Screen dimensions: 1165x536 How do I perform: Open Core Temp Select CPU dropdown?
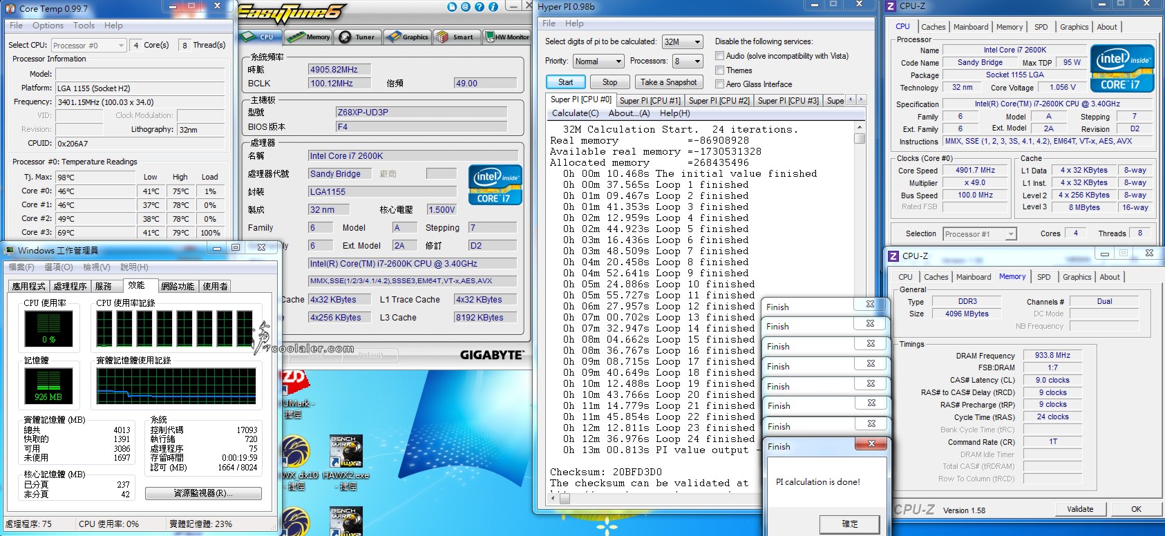89,46
